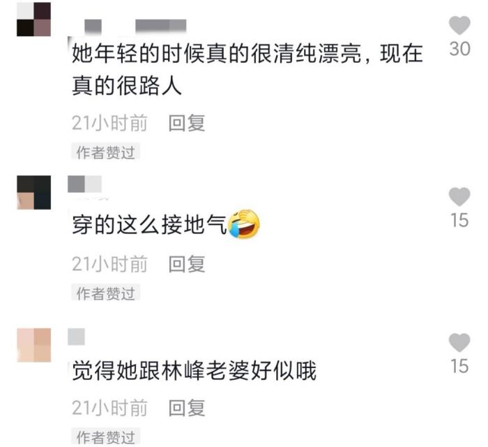Viewport: 488px width, 447px height.
Task: Click '作者赞过' tag under third comment
Action: pyautogui.click(x=105, y=437)
